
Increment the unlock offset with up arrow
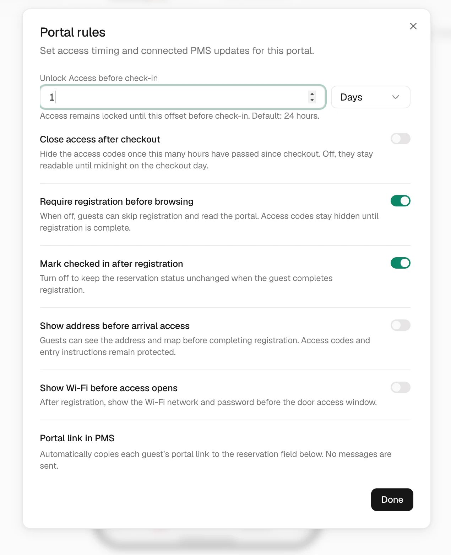click(312, 94)
